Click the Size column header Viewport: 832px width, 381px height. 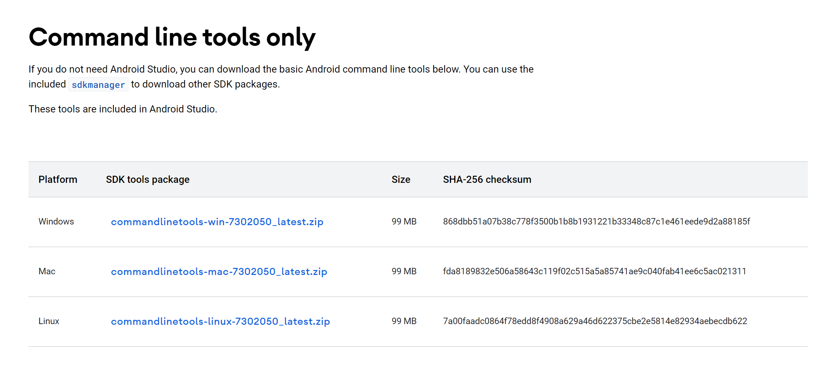click(x=401, y=179)
